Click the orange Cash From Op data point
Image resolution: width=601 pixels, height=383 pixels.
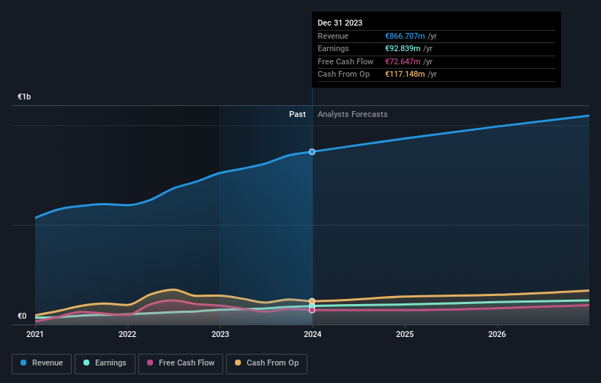(x=312, y=301)
